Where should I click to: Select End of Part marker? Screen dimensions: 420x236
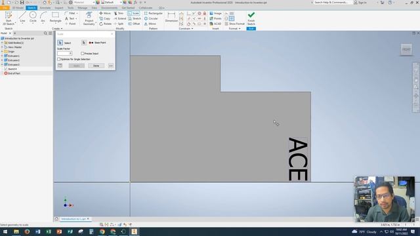tap(12, 73)
